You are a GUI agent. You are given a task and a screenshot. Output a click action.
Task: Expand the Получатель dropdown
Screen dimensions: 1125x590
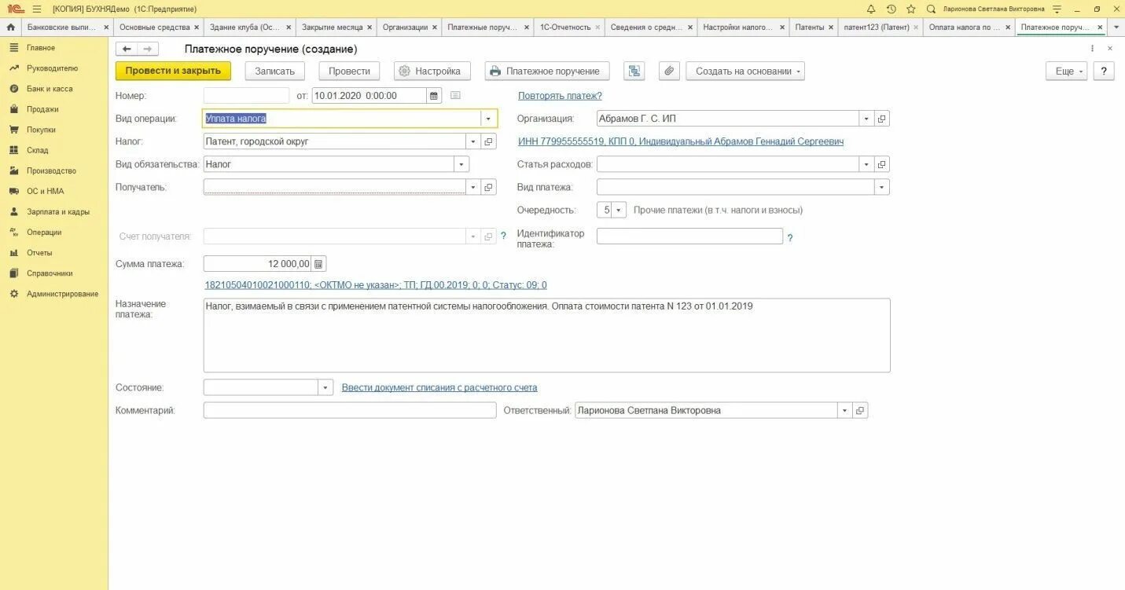point(473,187)
